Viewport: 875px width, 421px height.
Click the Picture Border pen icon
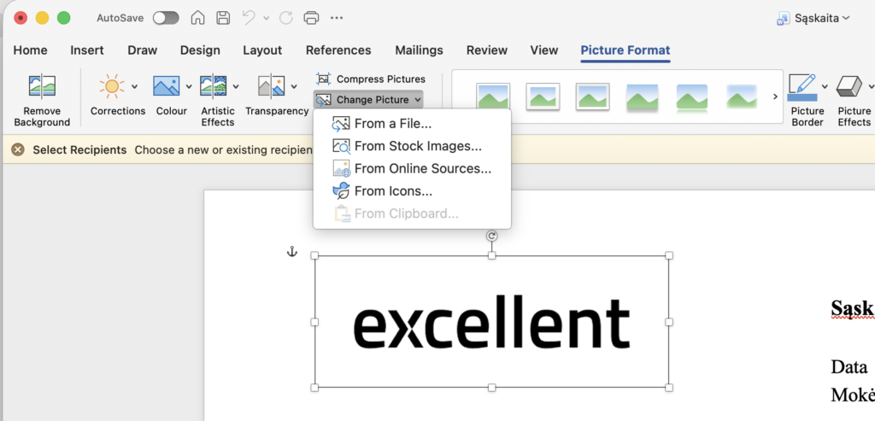click(802, 86)
